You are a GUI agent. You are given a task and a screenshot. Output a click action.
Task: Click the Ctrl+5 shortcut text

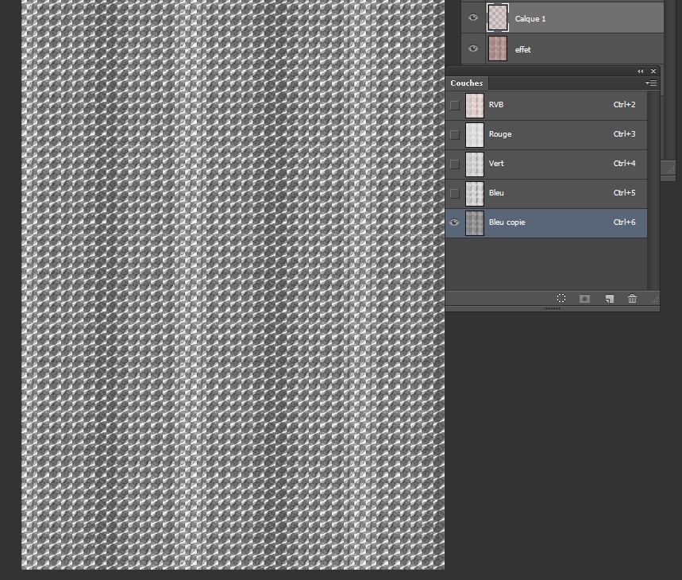coord(624,193)
